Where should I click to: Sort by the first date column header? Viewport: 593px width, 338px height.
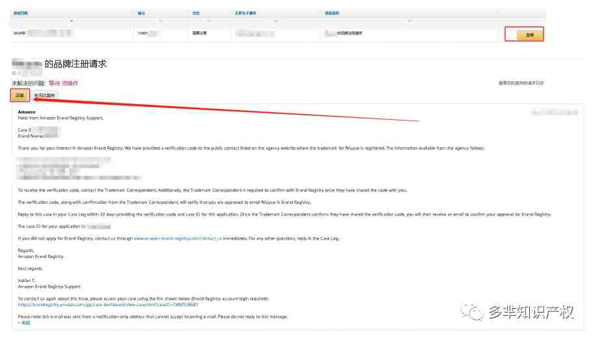pos(20,13)
